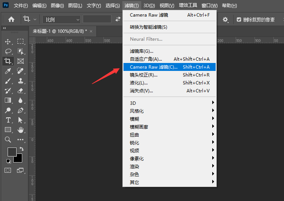Expand the 风格化 filter submenu
Screen dimensions: 284x201
(170, 111)
